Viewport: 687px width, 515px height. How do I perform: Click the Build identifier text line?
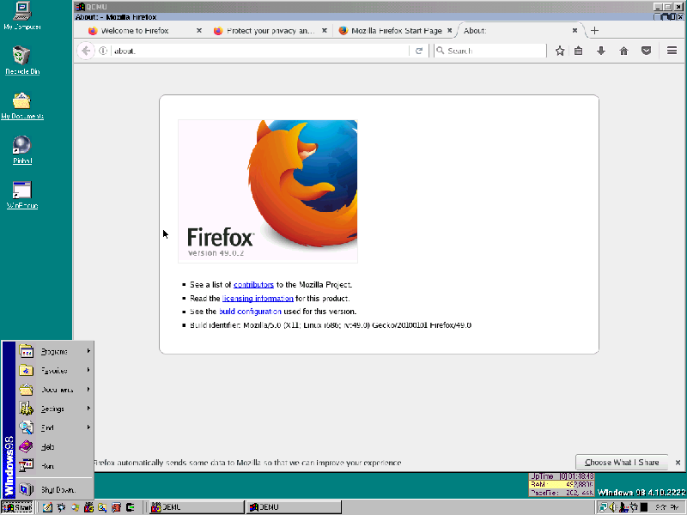pyautogui.click(x=331, y=325)
